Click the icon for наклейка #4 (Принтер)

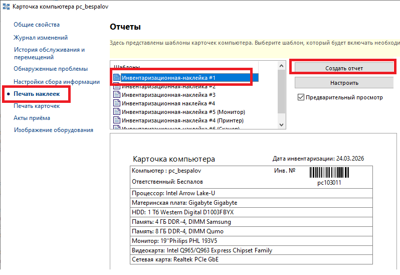(x=117, y=120)
